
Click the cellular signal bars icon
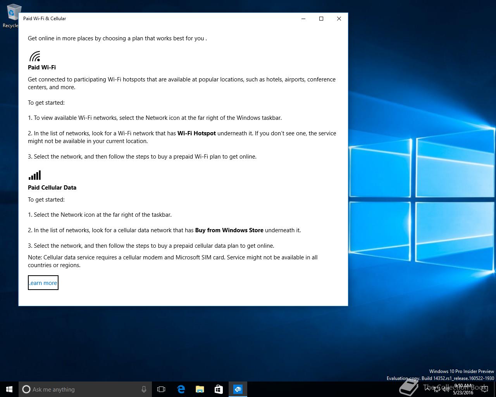[34, 176]
